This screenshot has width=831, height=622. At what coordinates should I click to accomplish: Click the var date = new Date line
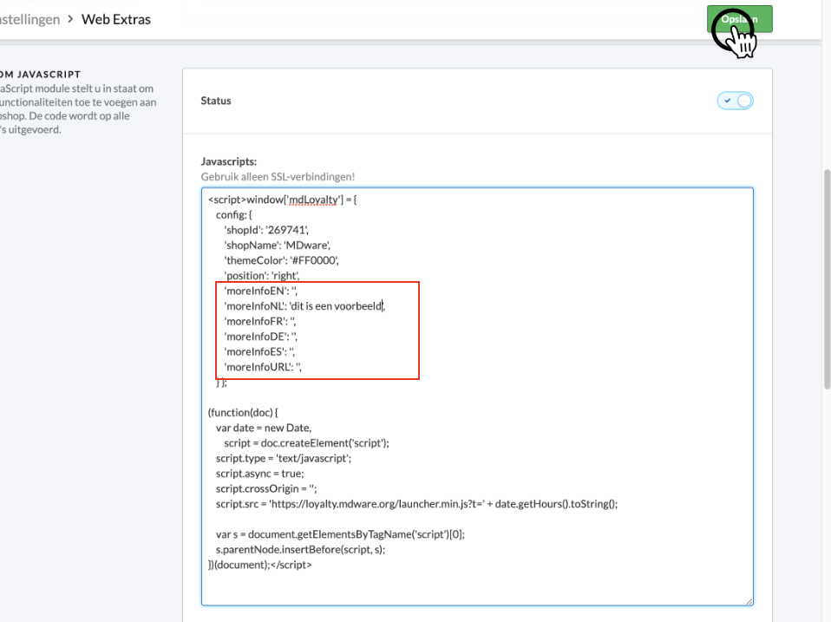pos(264,428)
